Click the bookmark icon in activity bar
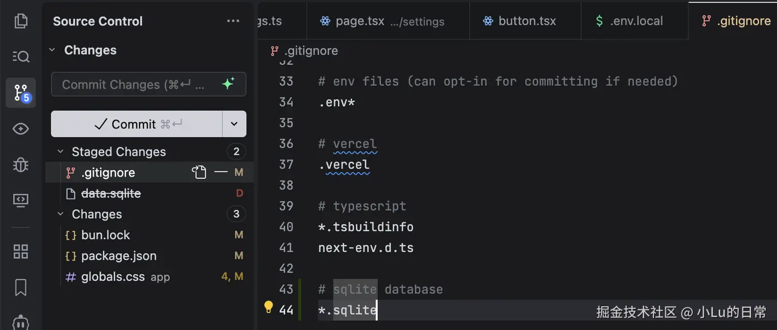777x330 pixels. [21, 287]
